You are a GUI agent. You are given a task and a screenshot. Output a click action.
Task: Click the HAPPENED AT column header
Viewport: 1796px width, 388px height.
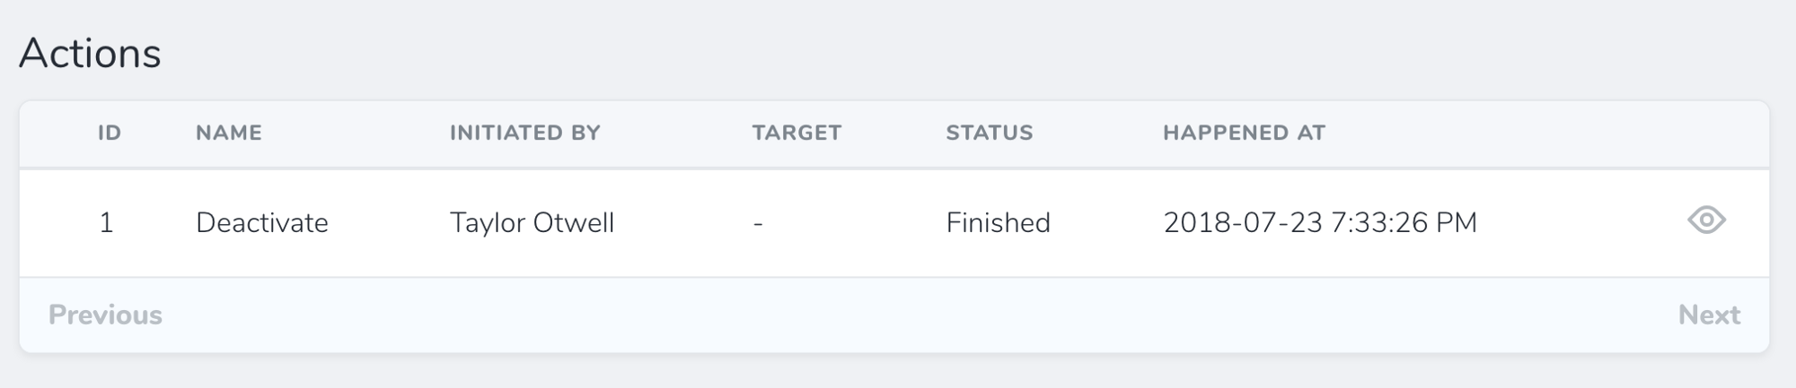(1244, 133)
